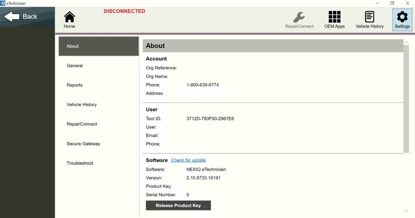Select the About settings tab
The width and height of the screenshot is (415, 218).
(x=99, y=46)
